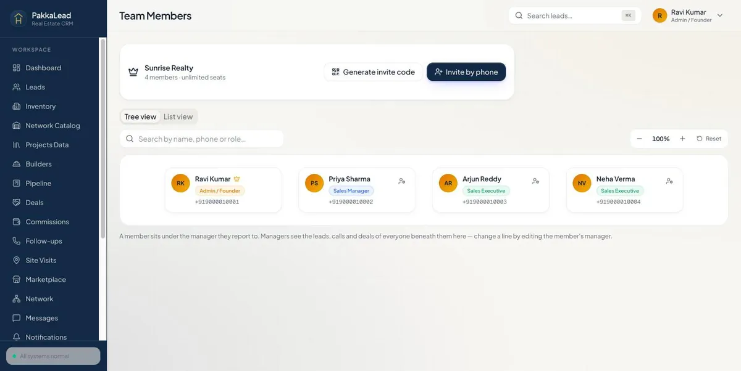Viewport: 741px width, 371px height.
Task: Click phone number +919000010002
Action: click(x=351, y=202)
